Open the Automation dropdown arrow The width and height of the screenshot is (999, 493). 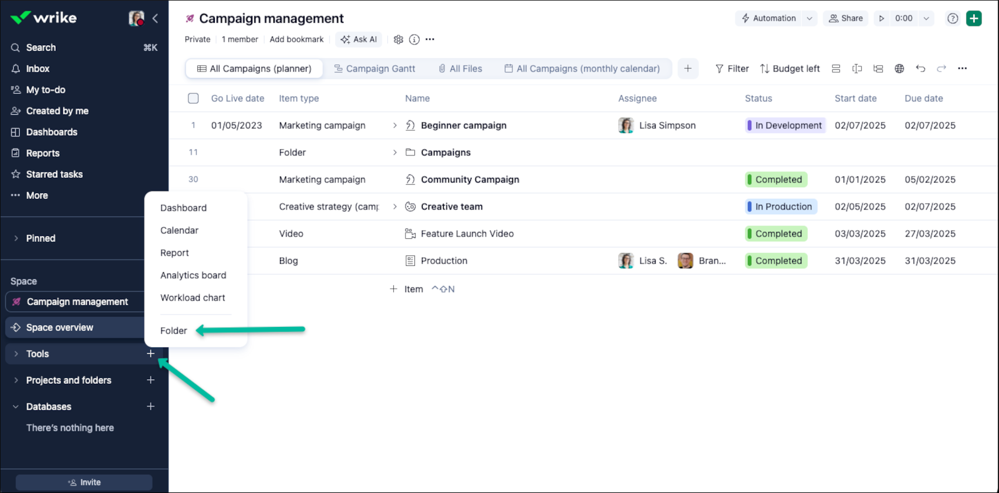click(x=809, y=18)
